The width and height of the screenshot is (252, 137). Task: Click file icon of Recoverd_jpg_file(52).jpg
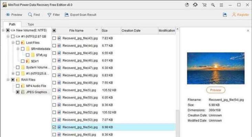point(59,112)
